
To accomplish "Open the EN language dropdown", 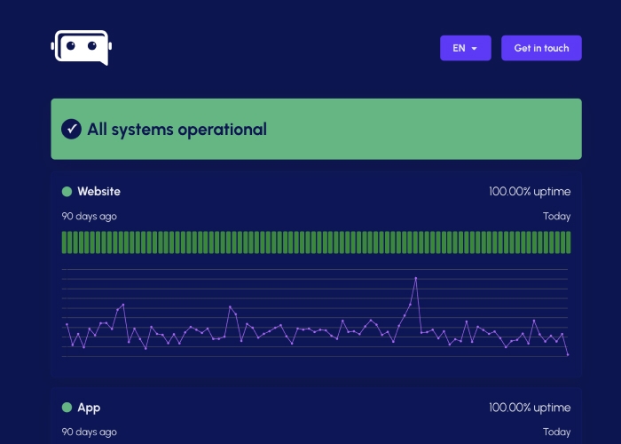I will (466, 48).
